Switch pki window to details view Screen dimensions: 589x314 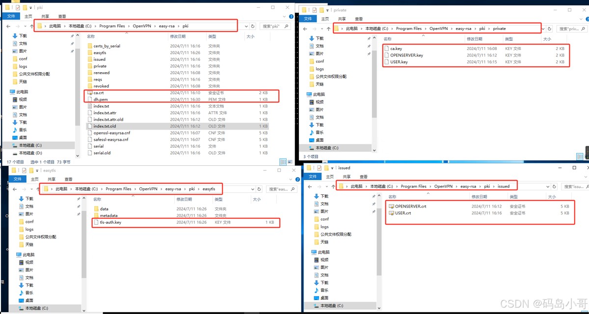283,162
